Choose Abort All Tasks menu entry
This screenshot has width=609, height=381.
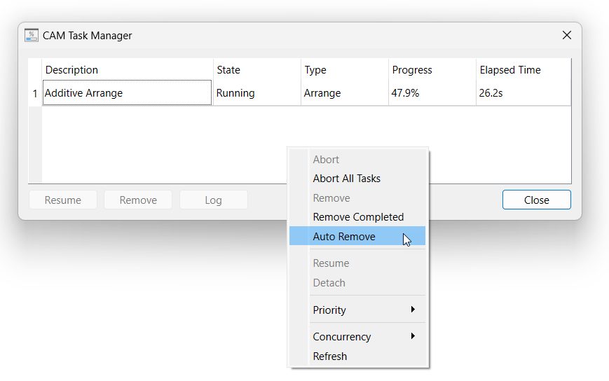click(x=346, y=179)
